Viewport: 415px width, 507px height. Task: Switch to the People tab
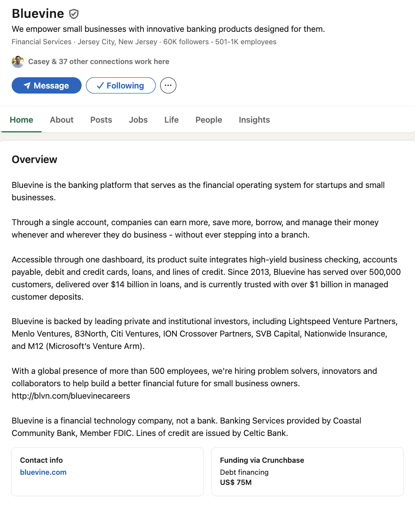[x=209, y=120]
